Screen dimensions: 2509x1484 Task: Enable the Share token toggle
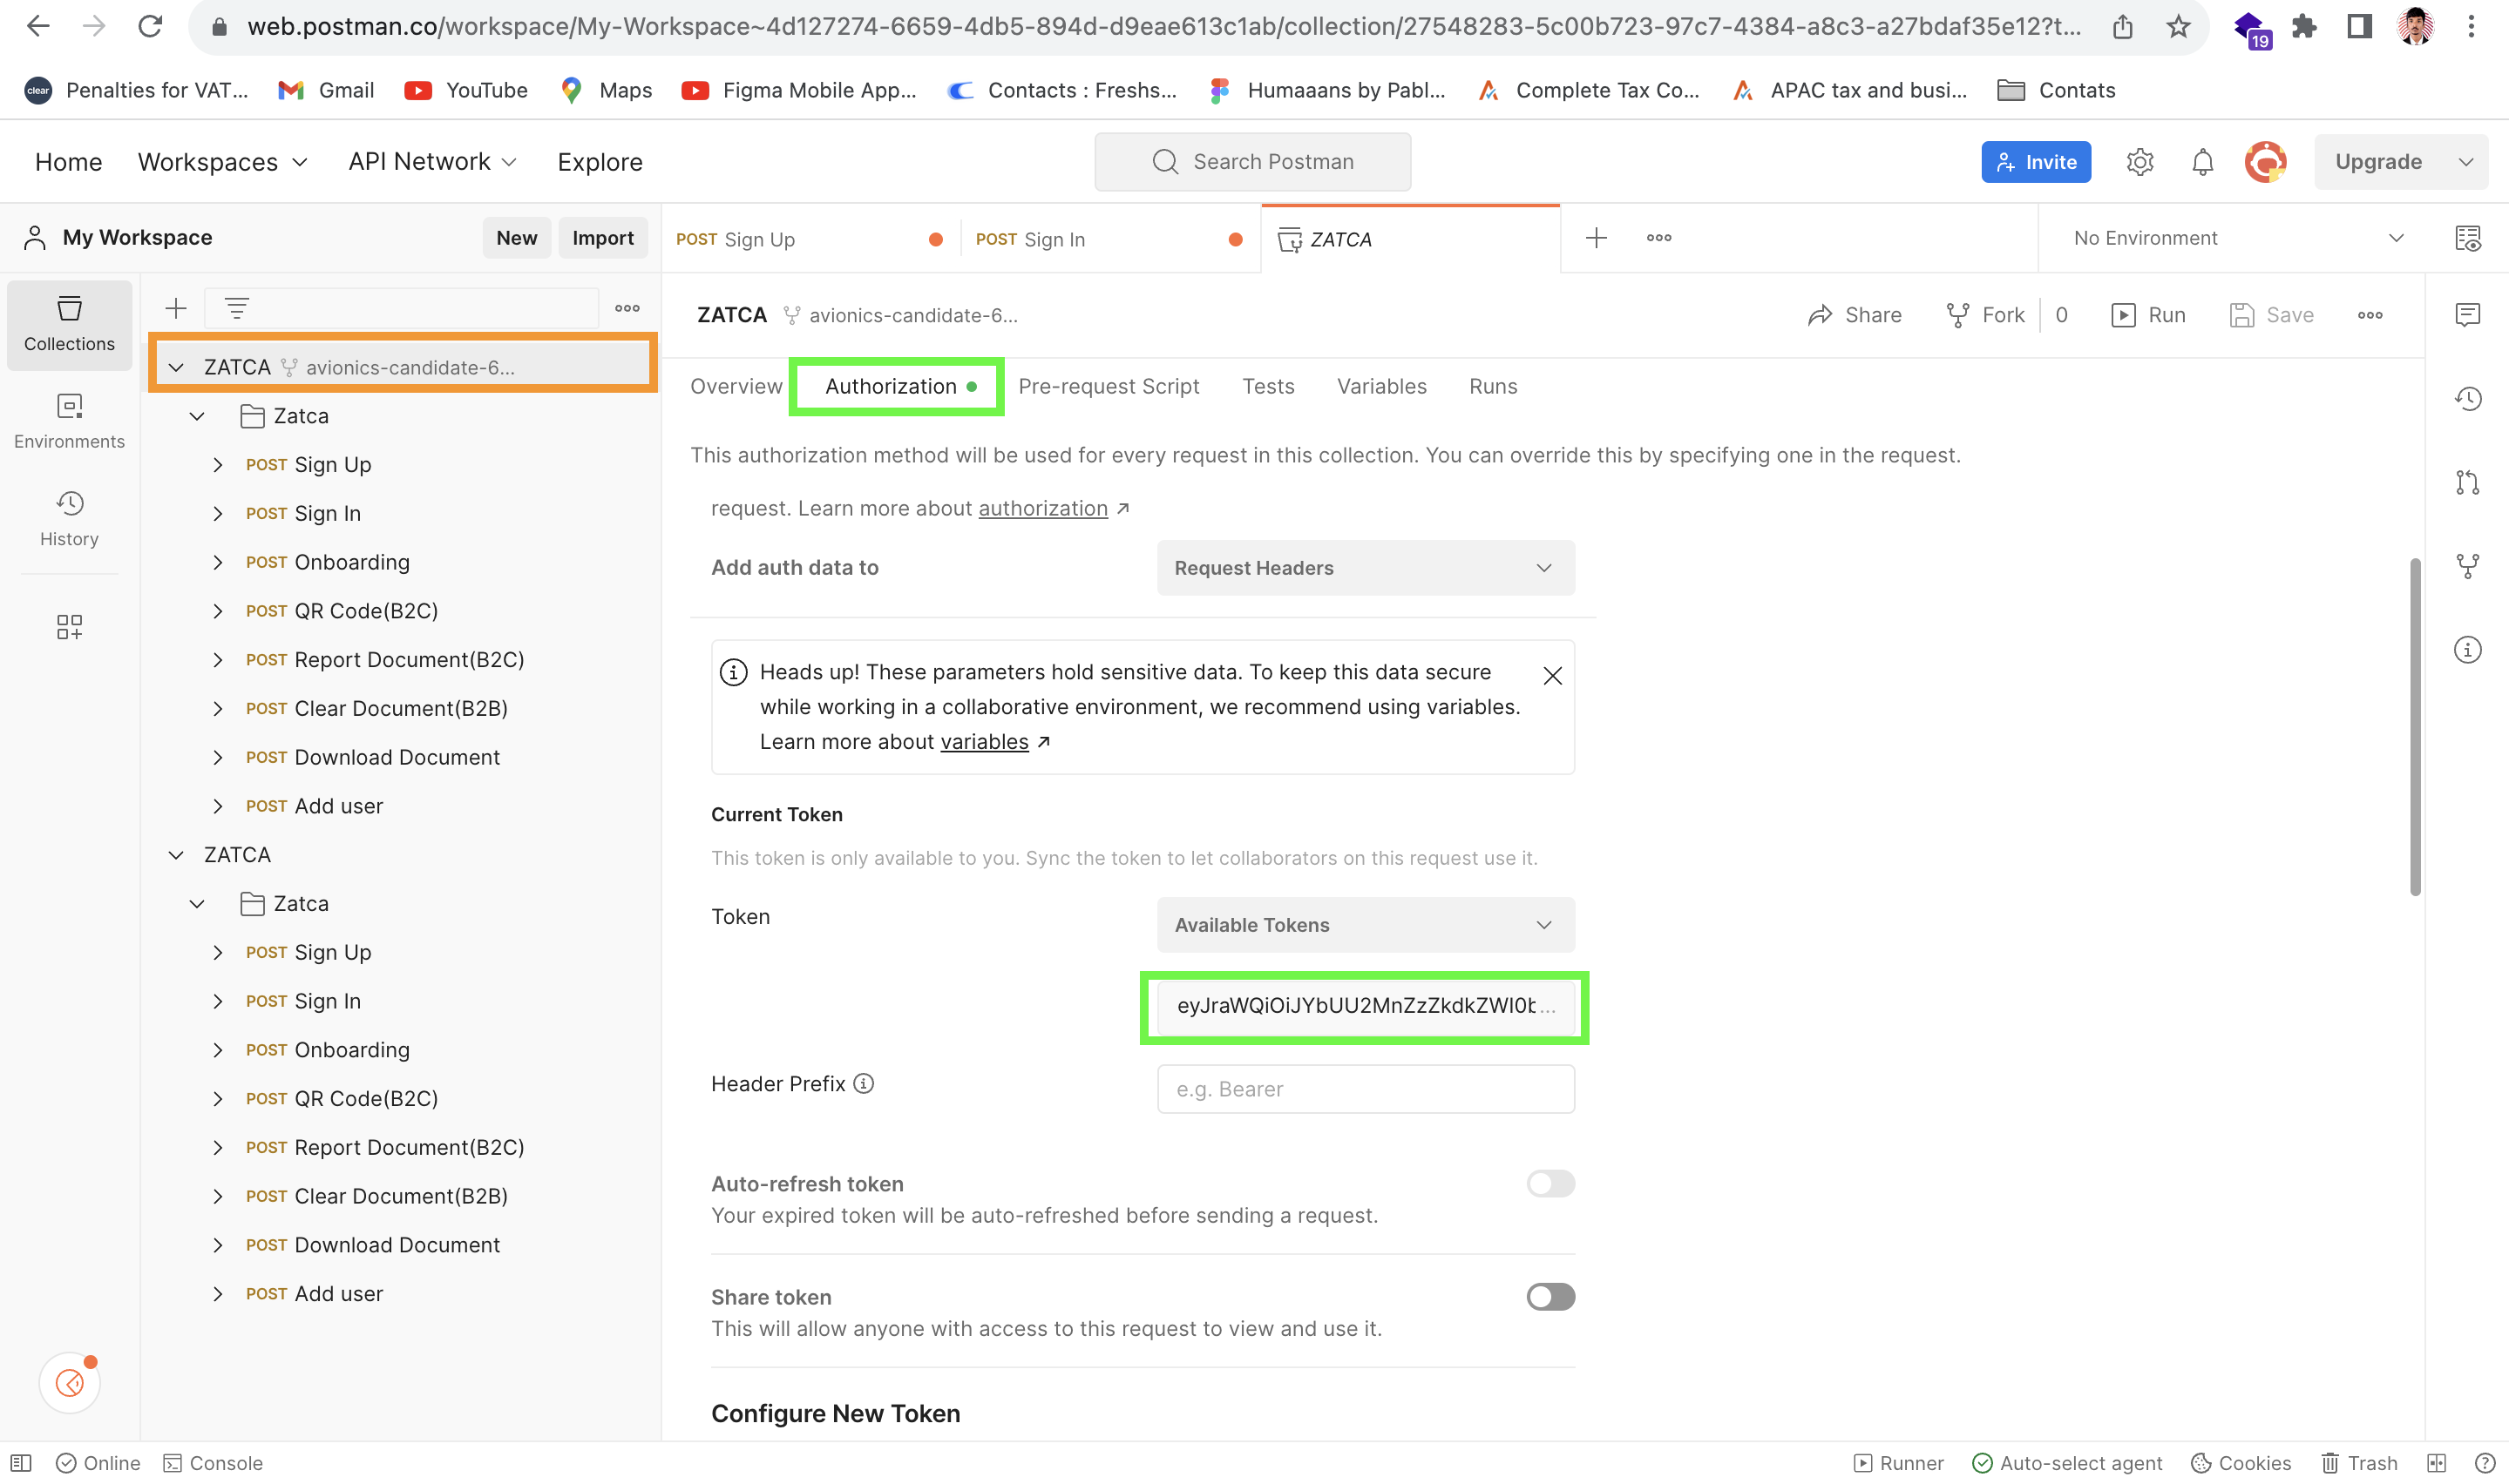1549,1297
